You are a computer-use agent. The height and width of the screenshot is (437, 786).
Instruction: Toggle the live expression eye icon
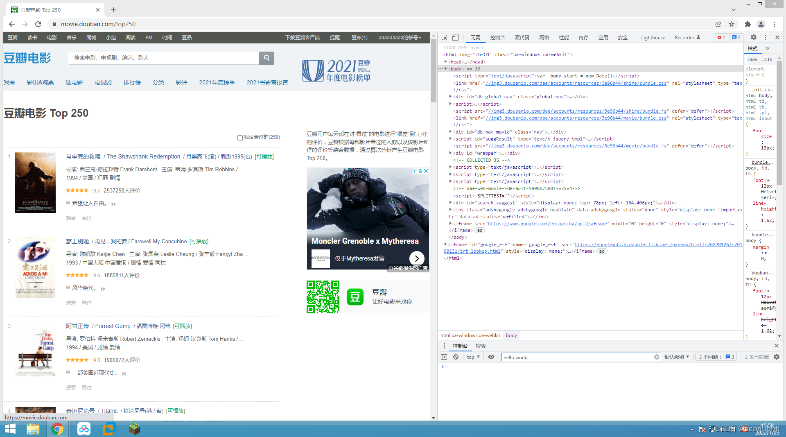coord(491,357)
